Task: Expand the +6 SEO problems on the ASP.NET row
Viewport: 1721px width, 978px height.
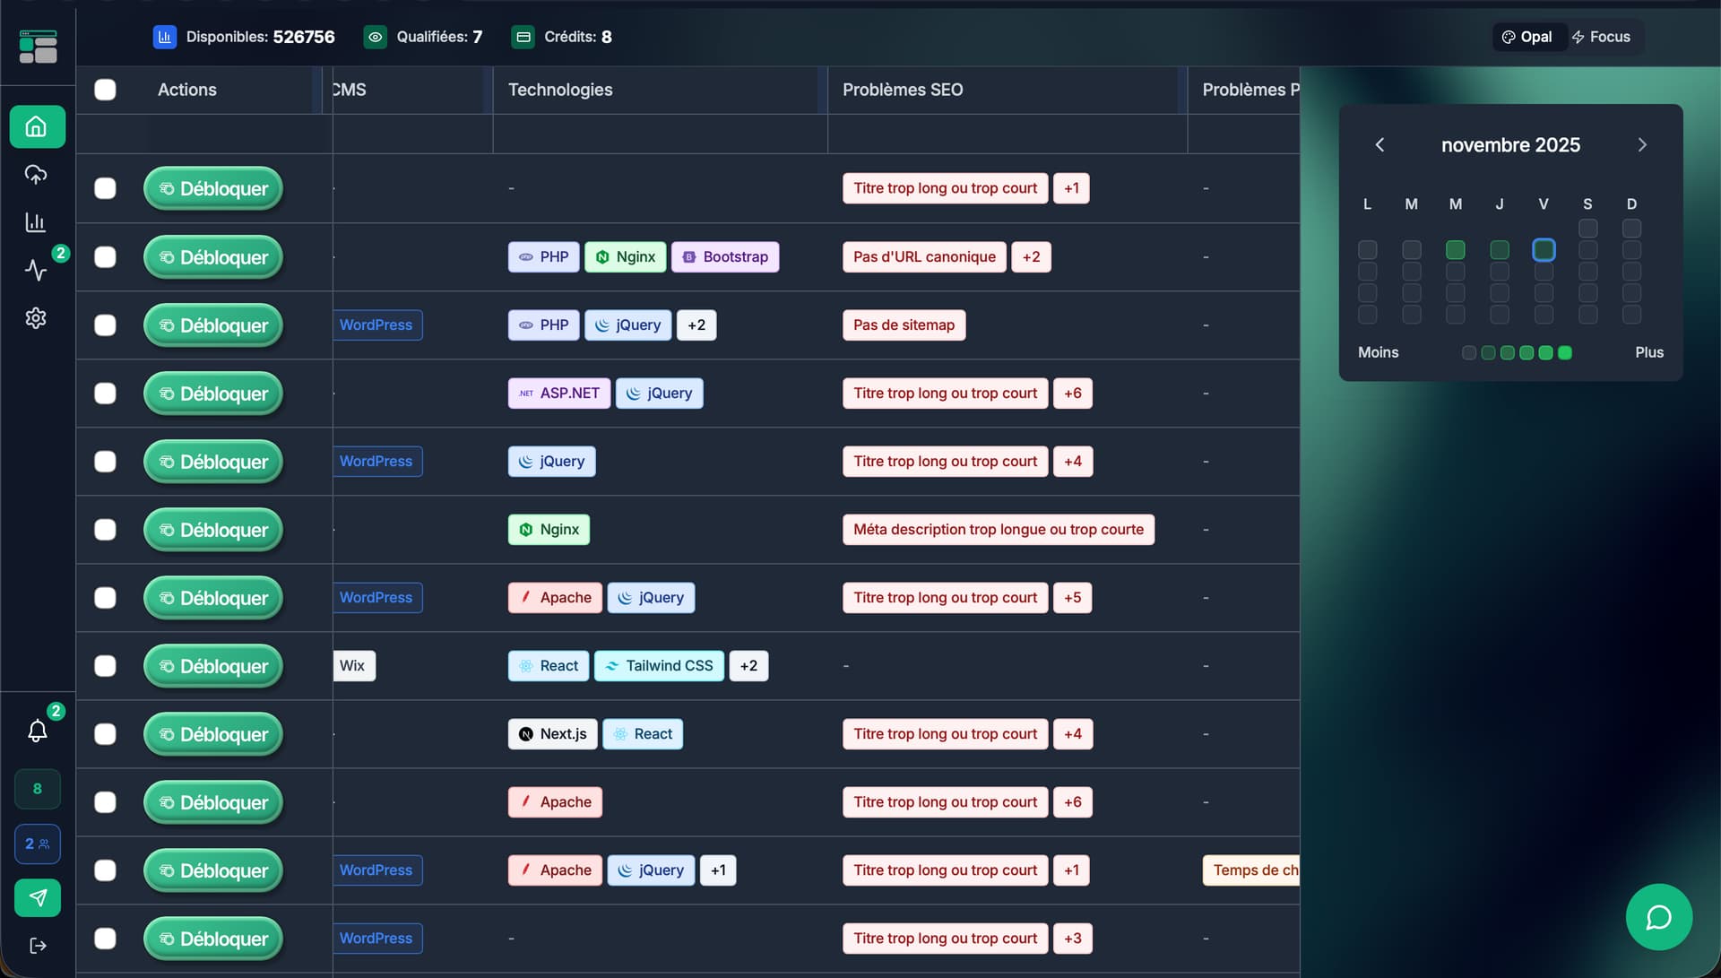Action: [1072, 394]
